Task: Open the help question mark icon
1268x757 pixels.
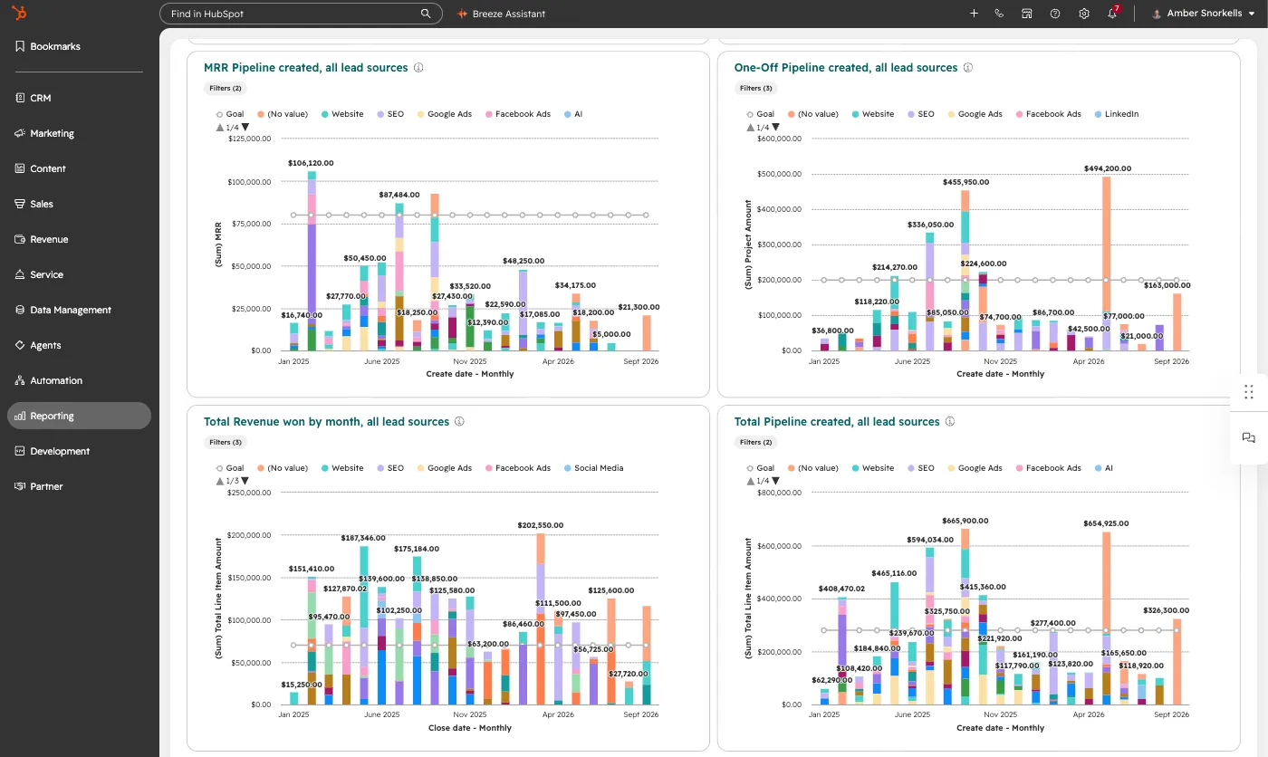Action: [x=1055, y=14]
